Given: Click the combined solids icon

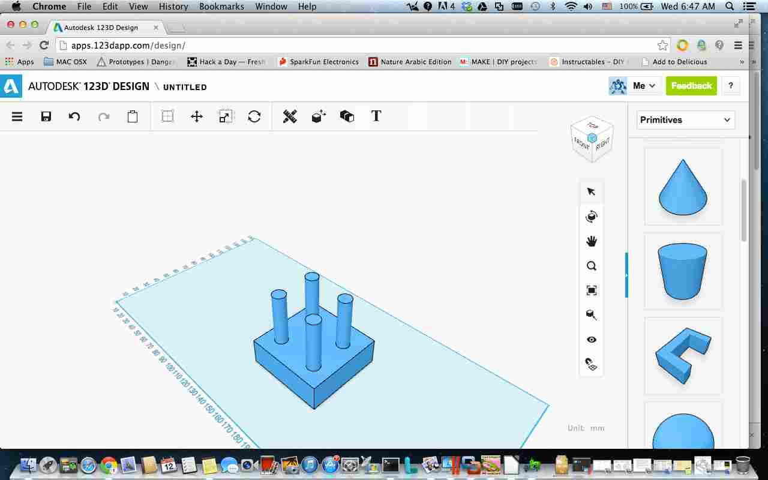Looking at the screenshot, I should point(347,116).
